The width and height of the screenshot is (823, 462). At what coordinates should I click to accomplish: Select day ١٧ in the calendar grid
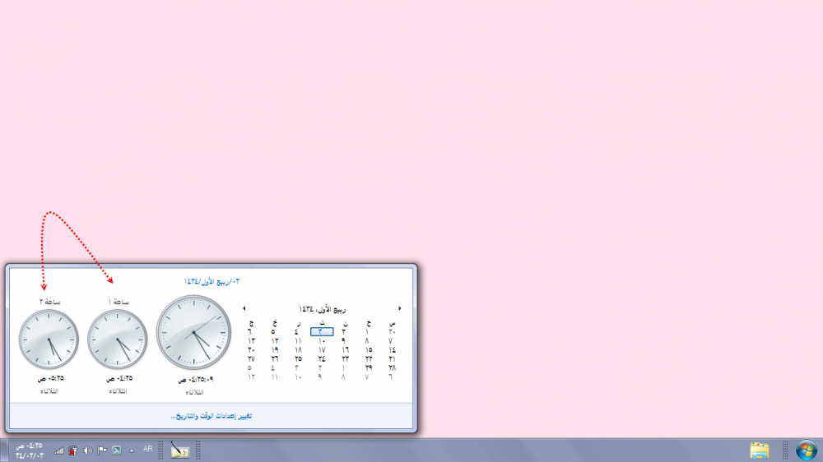(x=322, y=349)
